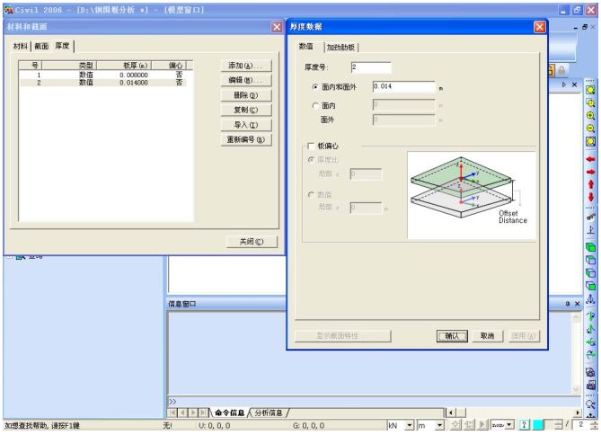This screenshot has height=435, width=601.
Task: Switch to 分析信息 message tab
Action: (x=269, y=413)
